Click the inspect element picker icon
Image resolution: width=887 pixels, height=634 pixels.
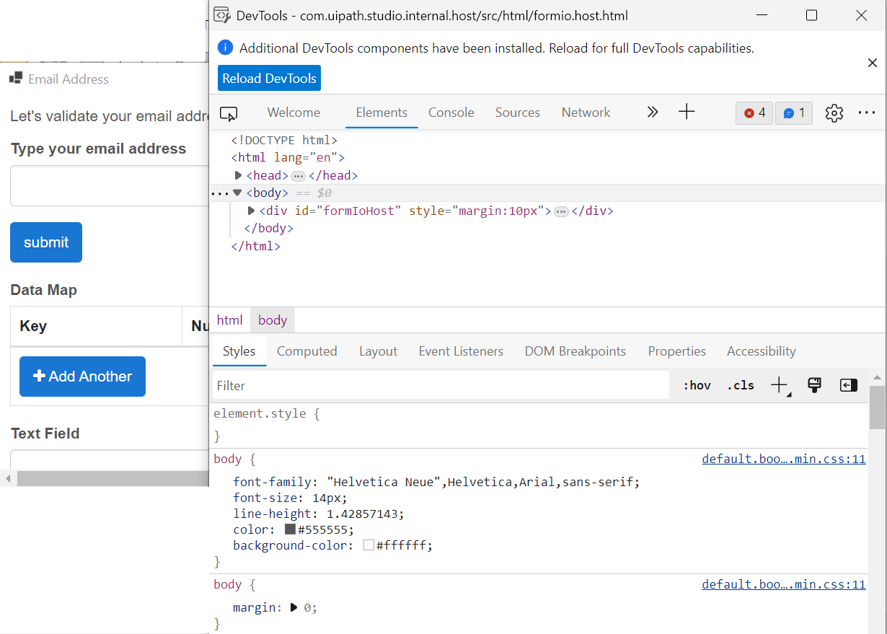[229, 113]
